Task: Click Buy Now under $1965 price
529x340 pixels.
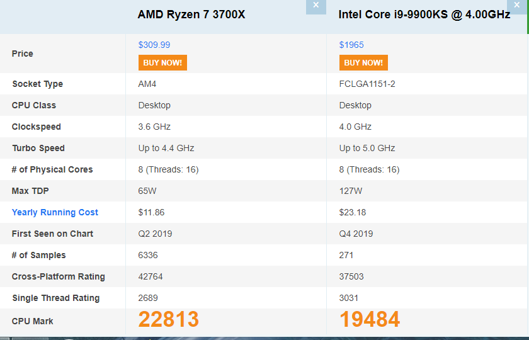Action: tap(363, 63)
